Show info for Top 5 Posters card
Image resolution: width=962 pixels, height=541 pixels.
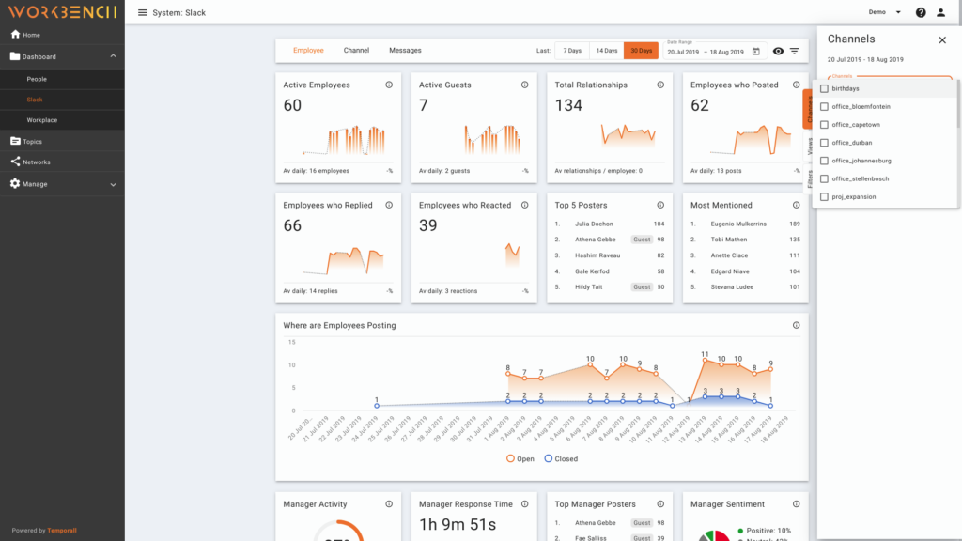coord(660,205)
